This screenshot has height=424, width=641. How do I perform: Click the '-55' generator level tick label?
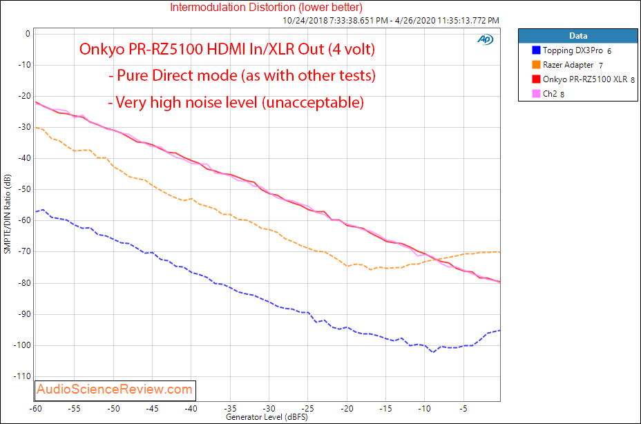[74, 409]
